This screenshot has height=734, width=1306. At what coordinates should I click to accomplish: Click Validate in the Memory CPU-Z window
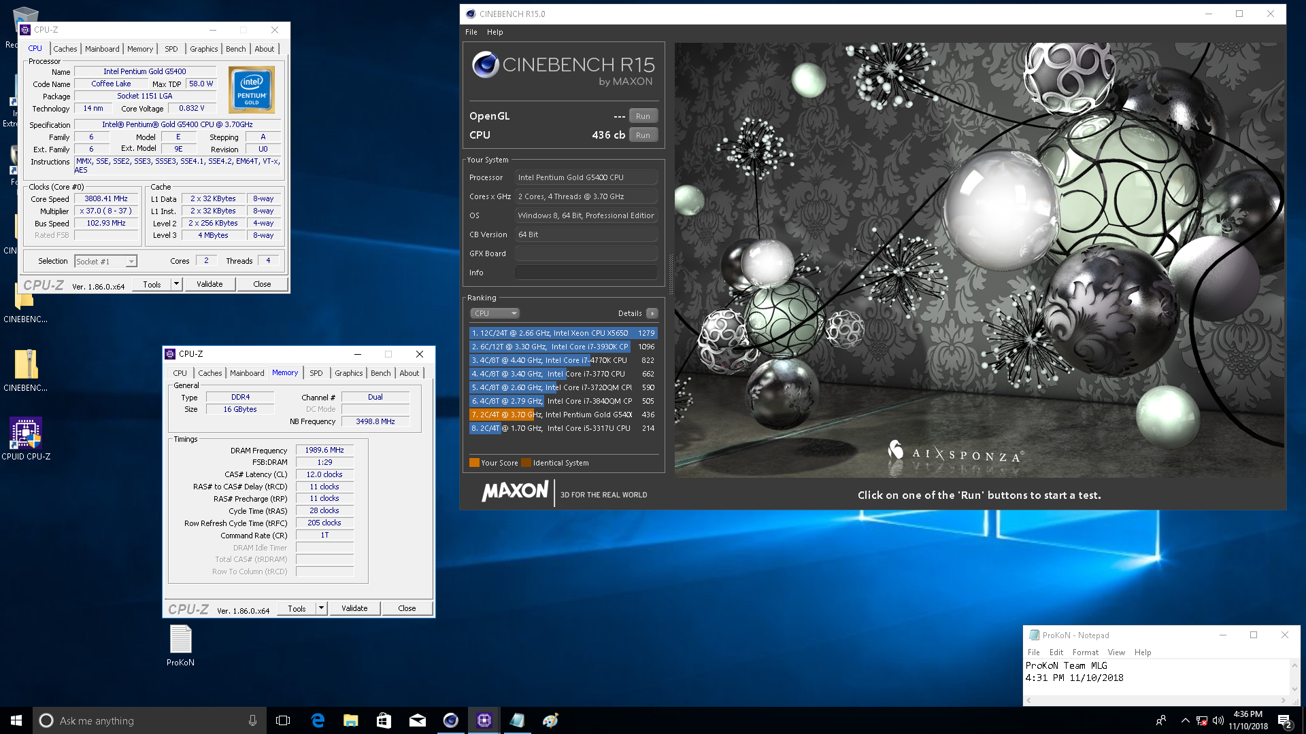click(354, 608)
